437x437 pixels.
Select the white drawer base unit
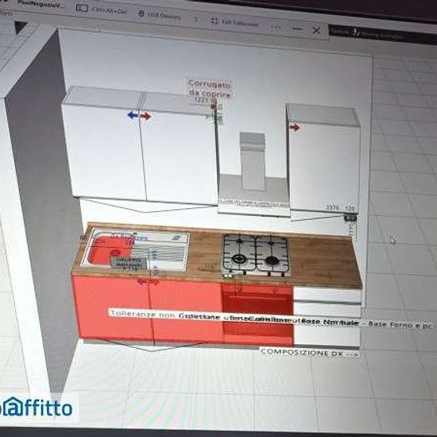tap(327, 317)
